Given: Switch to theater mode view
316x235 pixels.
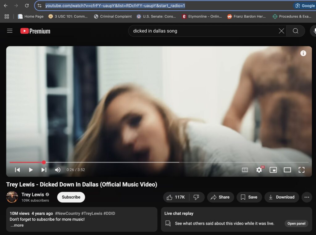Looking at the screenshot, I should pos(287,170).
